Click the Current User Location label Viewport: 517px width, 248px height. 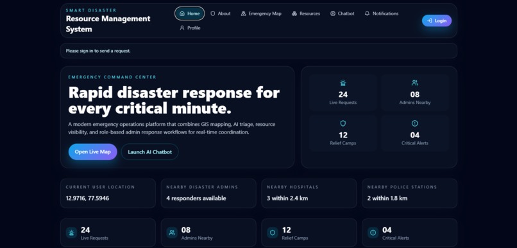(100, 187)
